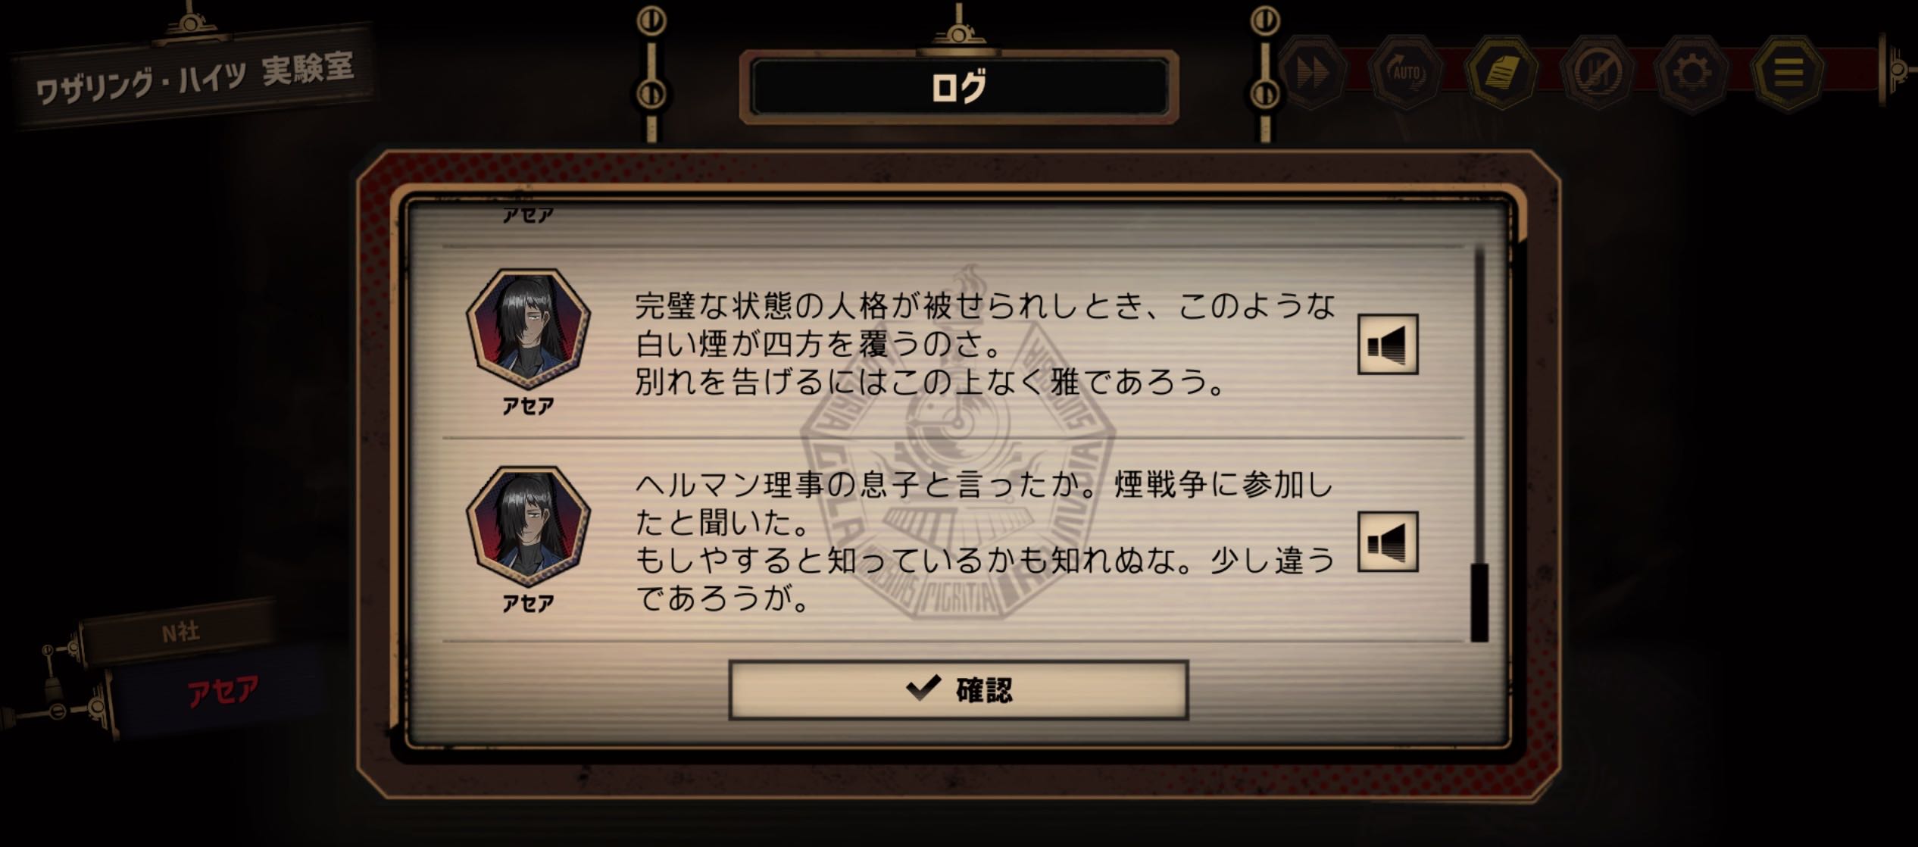This screenshot has width=1918, height=847.
Task: Open settings gear icon
Action: 1692,73
